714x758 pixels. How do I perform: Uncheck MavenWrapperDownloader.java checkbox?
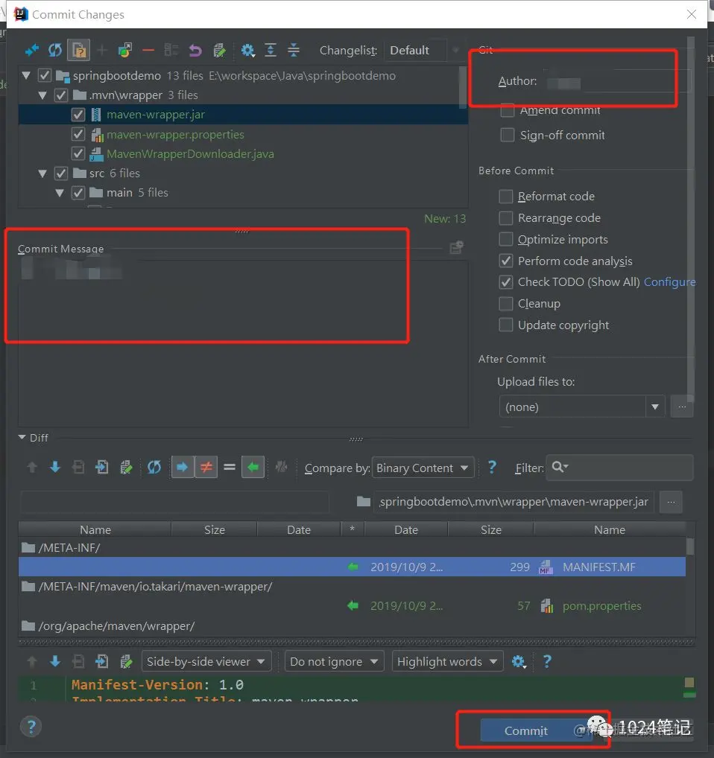pos(78,153)
